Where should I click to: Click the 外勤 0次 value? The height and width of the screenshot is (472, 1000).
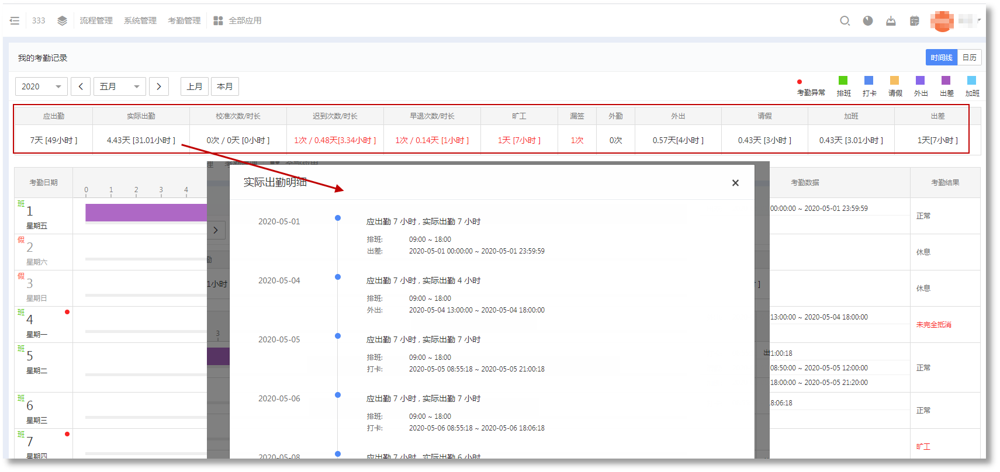(615, 140)
